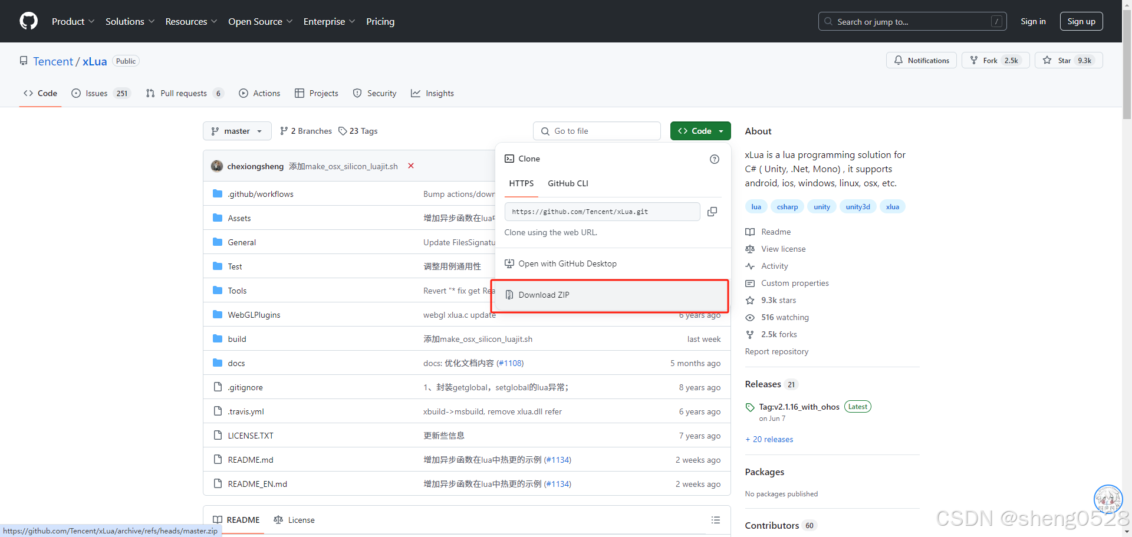Open 516 watching link
Screen dimensions: 1132x537
pyautogui.click(x=777, y=317)
